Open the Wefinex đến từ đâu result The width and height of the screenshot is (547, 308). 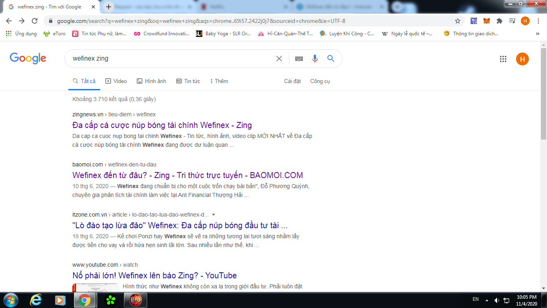188,175
